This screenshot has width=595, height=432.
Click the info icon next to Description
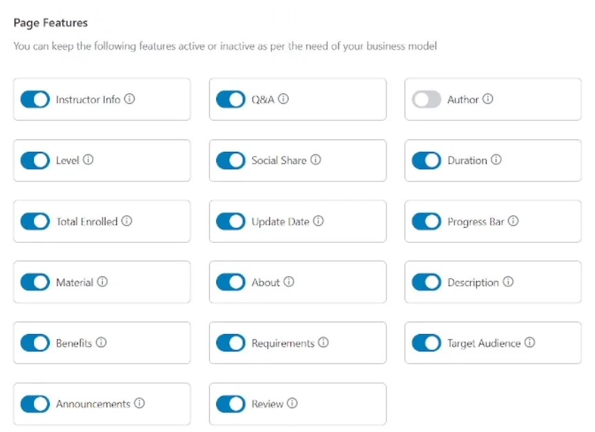point(508,282)
